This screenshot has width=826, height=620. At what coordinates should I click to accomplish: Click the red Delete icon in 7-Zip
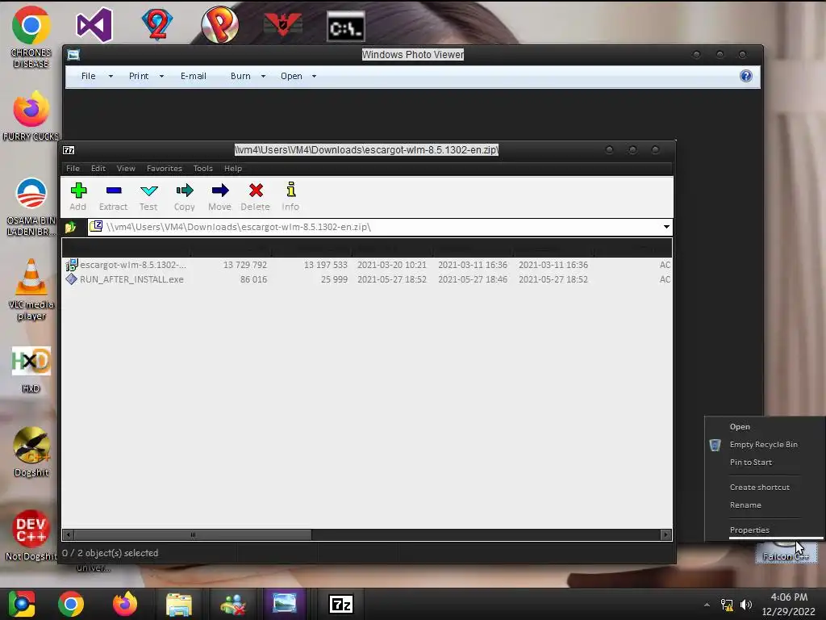click(256, 196)
